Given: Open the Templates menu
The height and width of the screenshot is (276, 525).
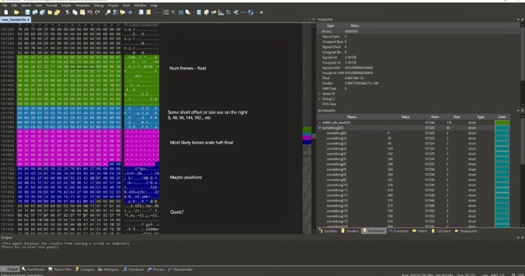Looking at the screenshot, I should click(82, 5).
